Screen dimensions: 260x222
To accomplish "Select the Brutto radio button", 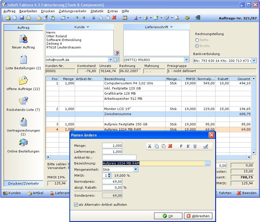I will coord(197,46).
